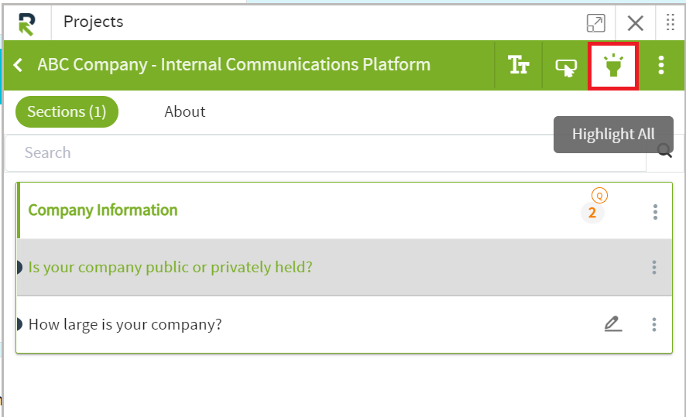Image resolution: width=686 pixels, height=417 pixels.
Task: Click the Company Information section header
Action: coord(103,210)
